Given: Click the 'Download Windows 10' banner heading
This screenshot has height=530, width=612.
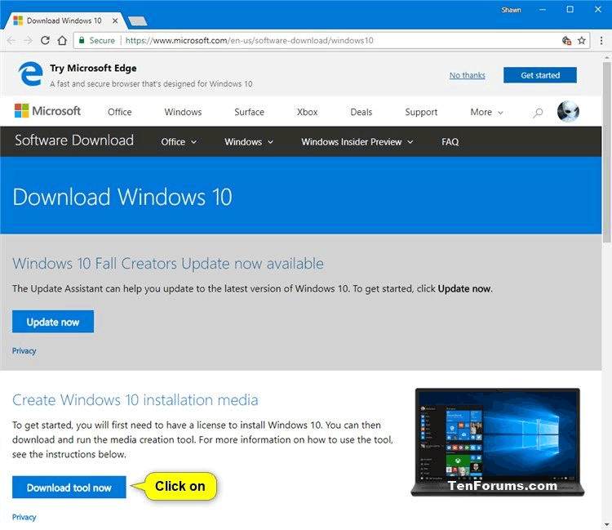Looking at the screenshot, I should (x=122, y=197).
